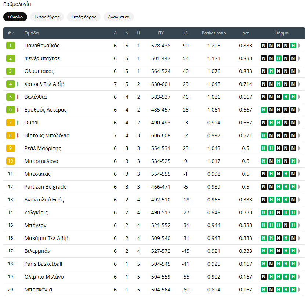Click the black N form badge for Ζαλγκίρις
Viewport: 308px width, 298px height.
point(278,212)
